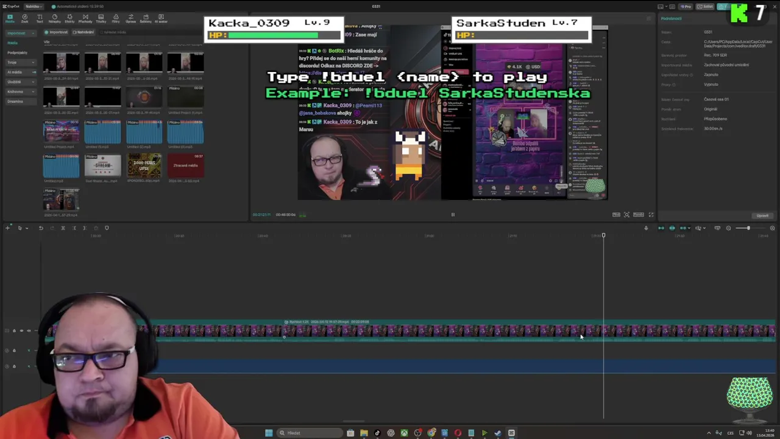This screenshot has width=780, height=439.
Task: Click the Undo icon on timeline toolbar
Action: tap(41, 228)
